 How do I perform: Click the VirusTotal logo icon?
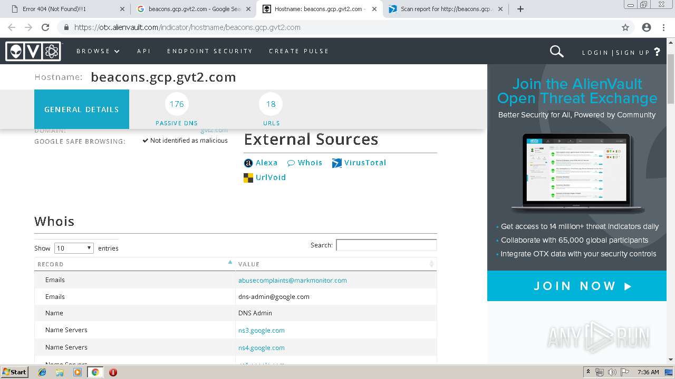point(336,163)
